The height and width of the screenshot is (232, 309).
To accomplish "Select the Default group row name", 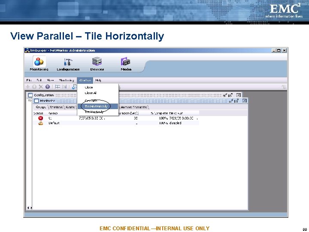I will click(54, 123).
